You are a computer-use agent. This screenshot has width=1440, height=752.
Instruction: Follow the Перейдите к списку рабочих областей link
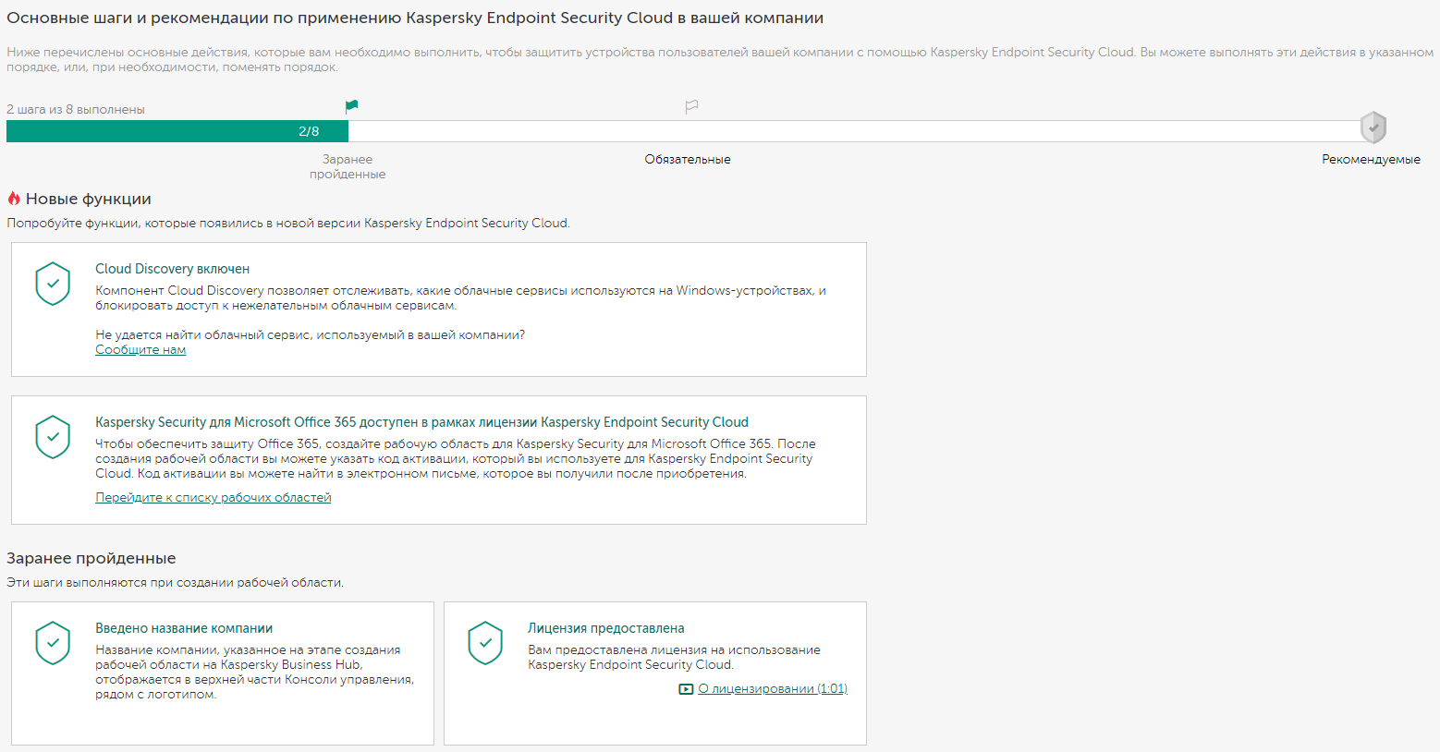point(213,498)
